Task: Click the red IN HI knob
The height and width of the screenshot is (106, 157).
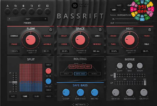Action: coord(48,71)
